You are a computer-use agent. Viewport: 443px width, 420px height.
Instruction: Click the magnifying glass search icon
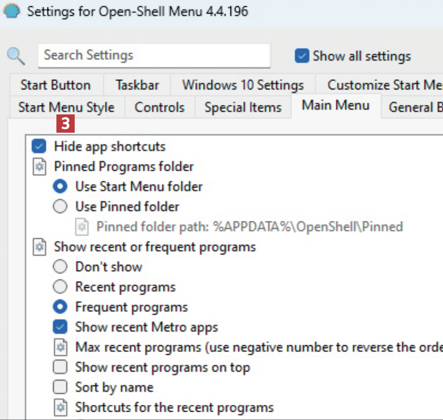pos(17,55)
